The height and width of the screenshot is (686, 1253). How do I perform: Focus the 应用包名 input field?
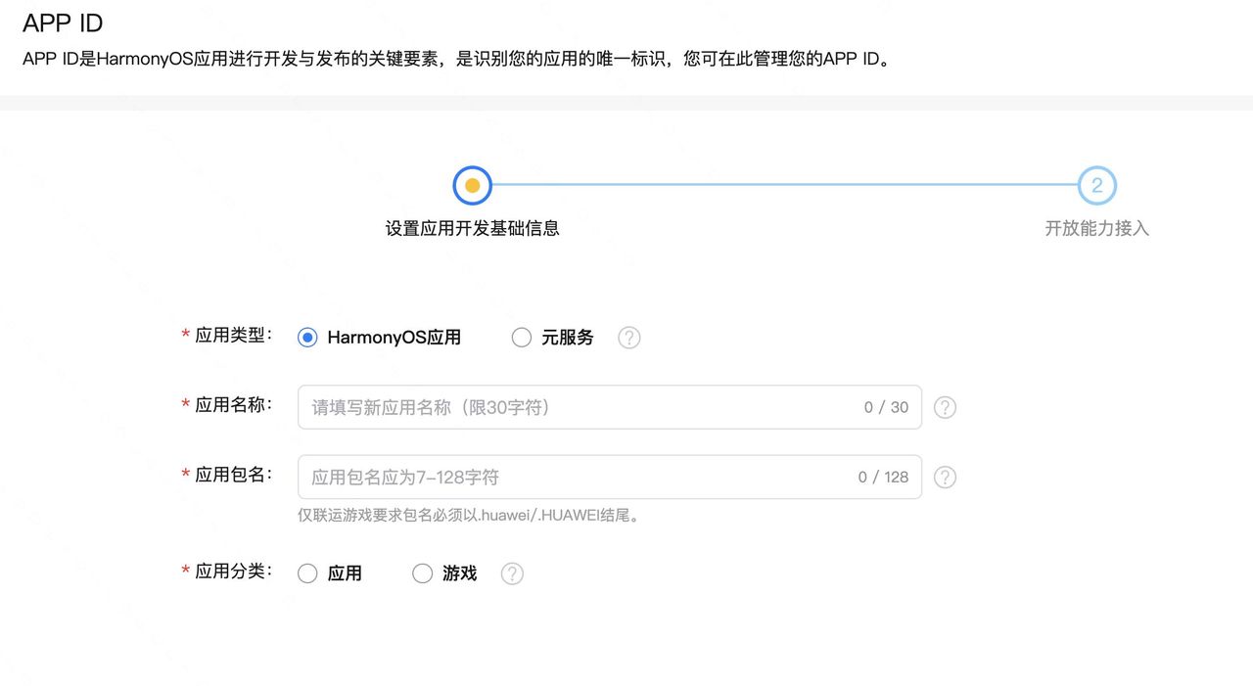click(610, 477)
